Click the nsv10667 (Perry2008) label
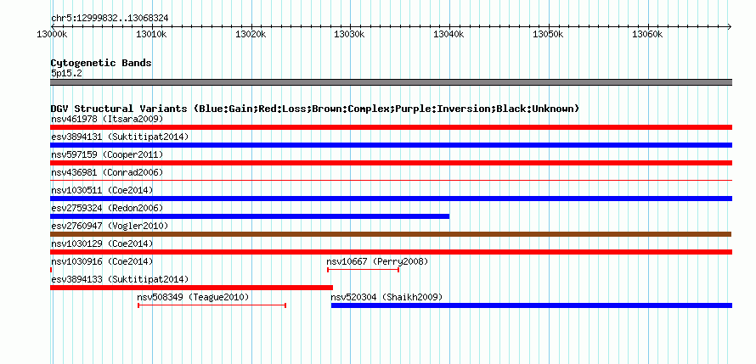This screenshot has height=364, width=756. 377,261
